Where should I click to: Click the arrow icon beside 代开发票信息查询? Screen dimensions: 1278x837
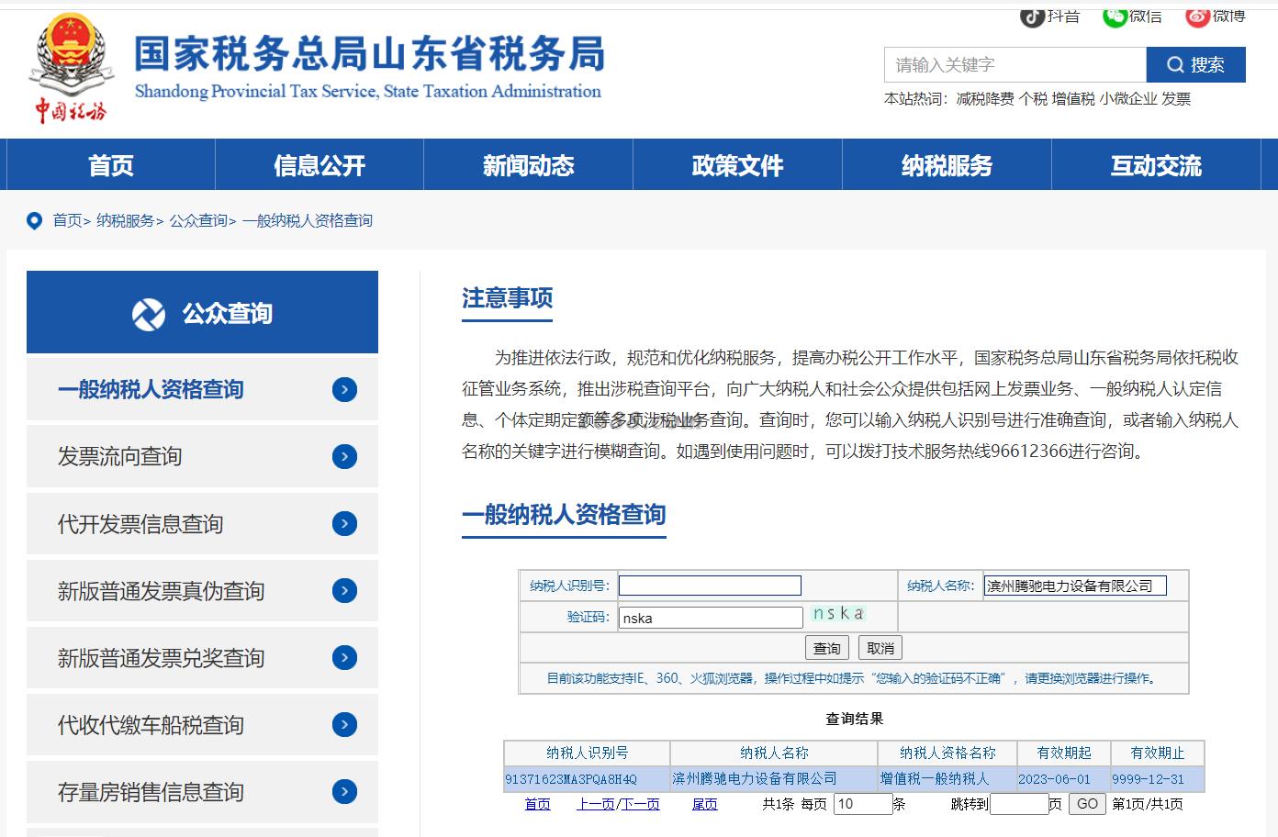point(344,524)
